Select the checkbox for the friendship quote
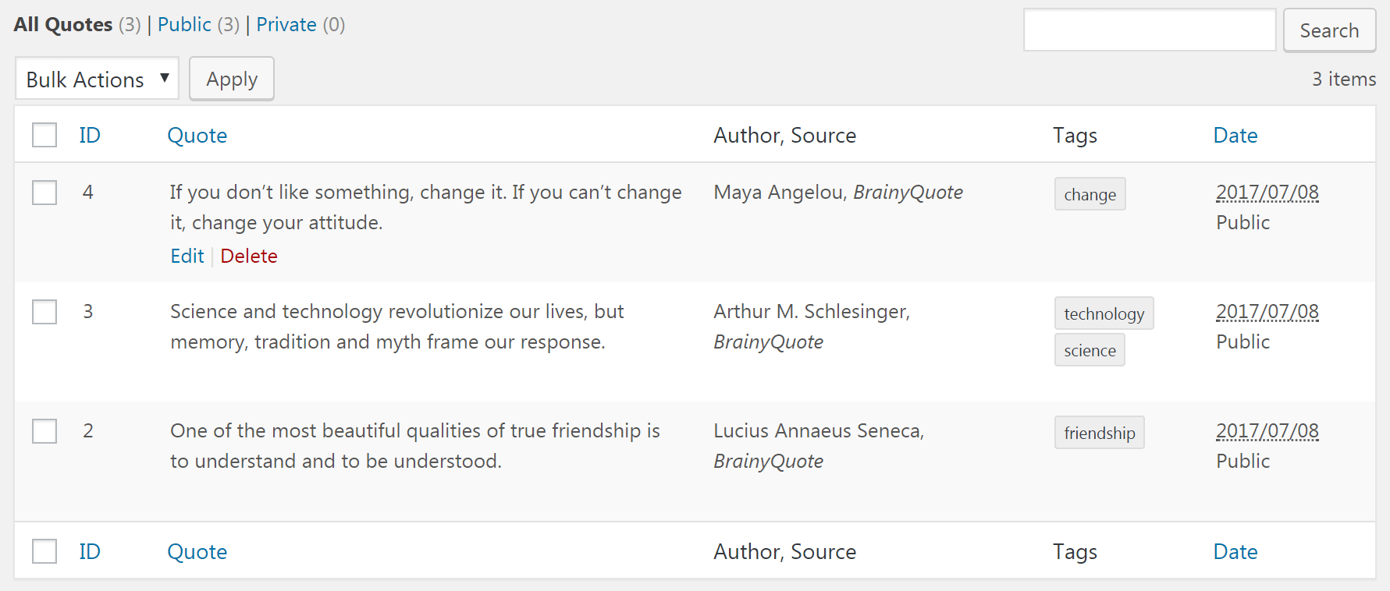The width and height of the screenshot is (1390, 591). click(44, 431)
